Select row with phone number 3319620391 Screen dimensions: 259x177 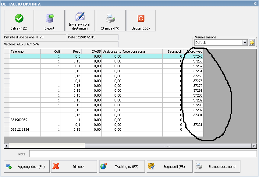[x=25, y=120]
